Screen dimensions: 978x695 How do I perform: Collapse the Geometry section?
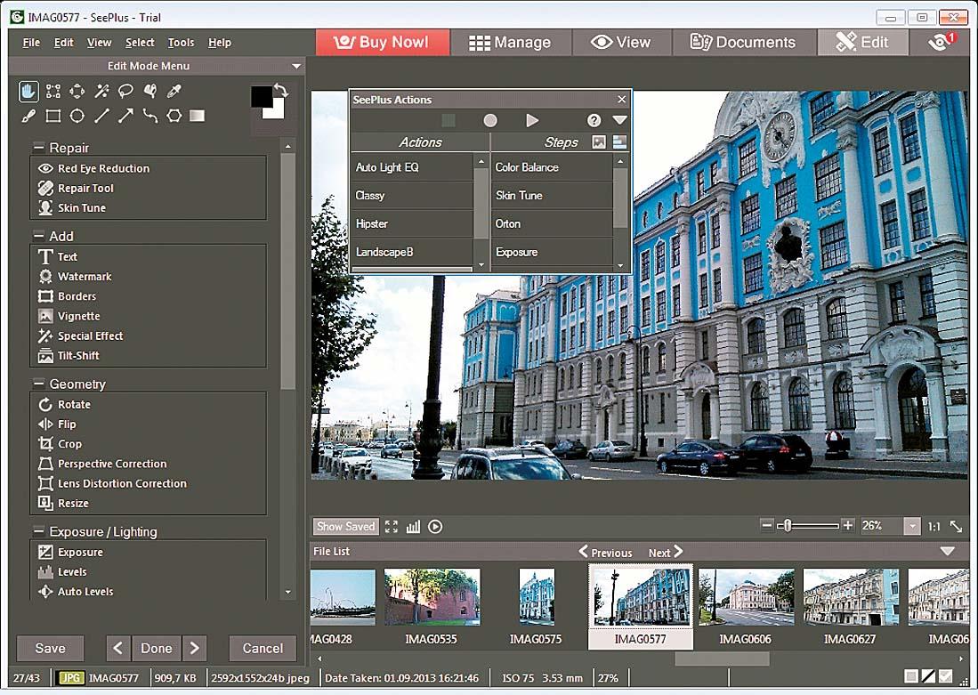(x=39, y=384)
